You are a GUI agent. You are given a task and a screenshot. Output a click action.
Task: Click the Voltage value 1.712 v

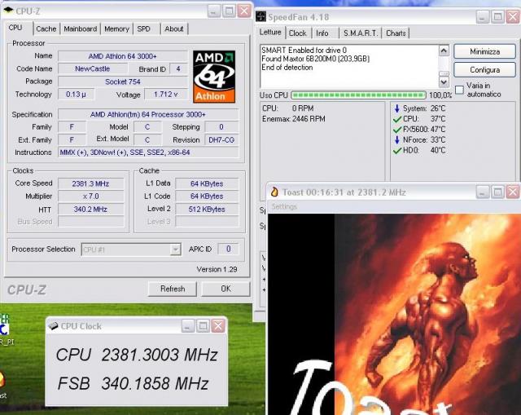pos(165,95)
